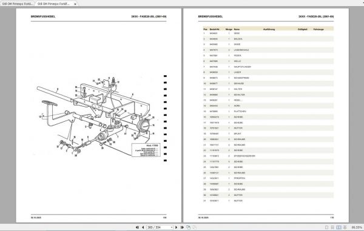Close the active document tab
Screen dimensions: 364x231
(75, 4)
